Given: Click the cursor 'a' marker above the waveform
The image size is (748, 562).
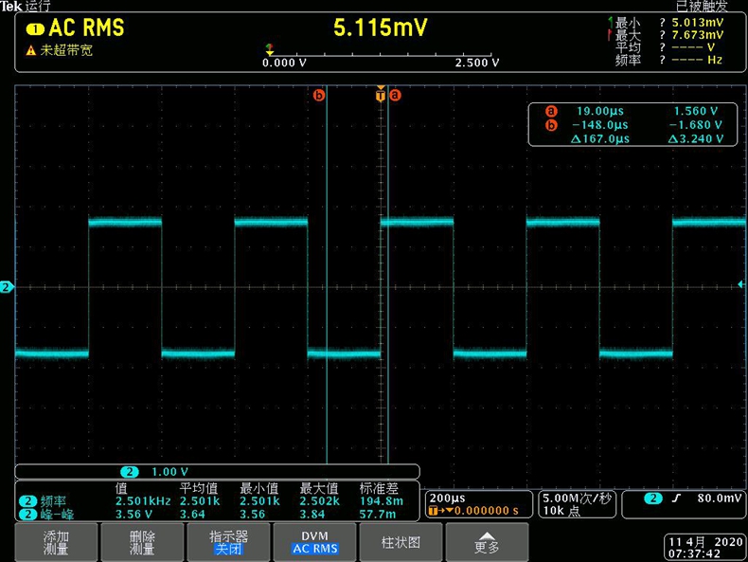Looking at the screenshot, I should [396, 95].
